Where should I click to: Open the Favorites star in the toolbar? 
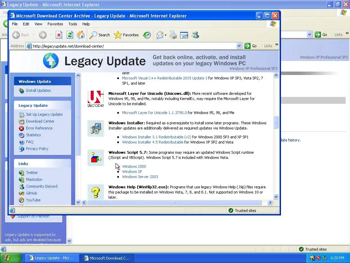pyautogui.click(x=126, y=35)
